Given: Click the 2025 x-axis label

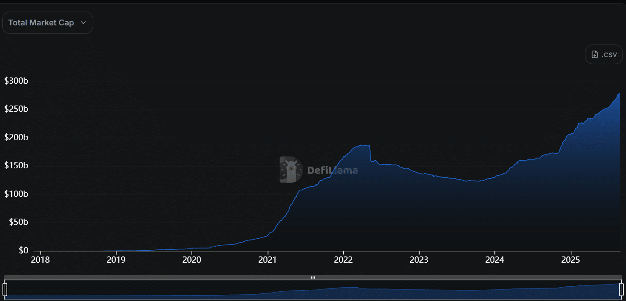Looking at the screenshot, I should (571, 260).
